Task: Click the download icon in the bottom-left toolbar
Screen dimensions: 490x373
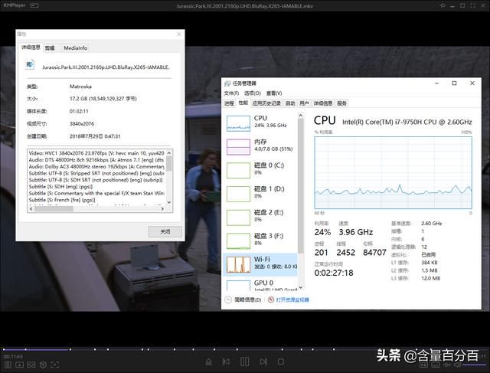Action: 19,365
